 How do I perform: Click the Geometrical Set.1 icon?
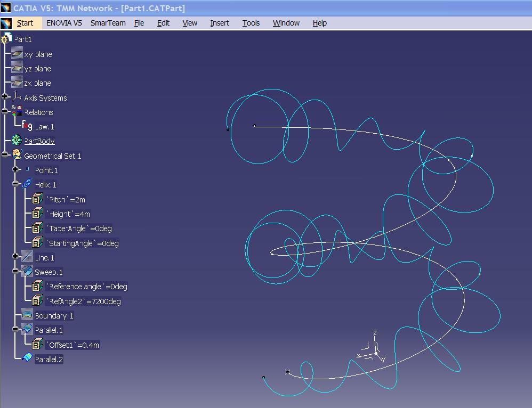coord(17,155)
